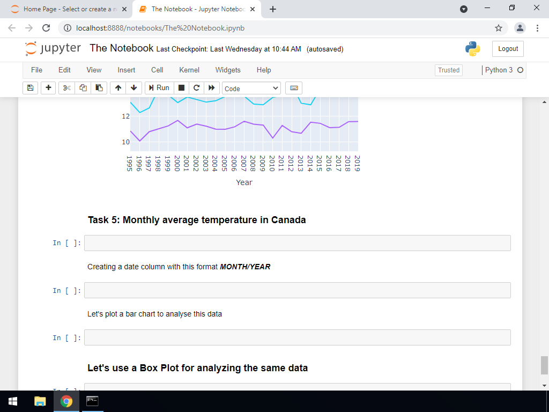Open the Insert menu

coord(127,70)
